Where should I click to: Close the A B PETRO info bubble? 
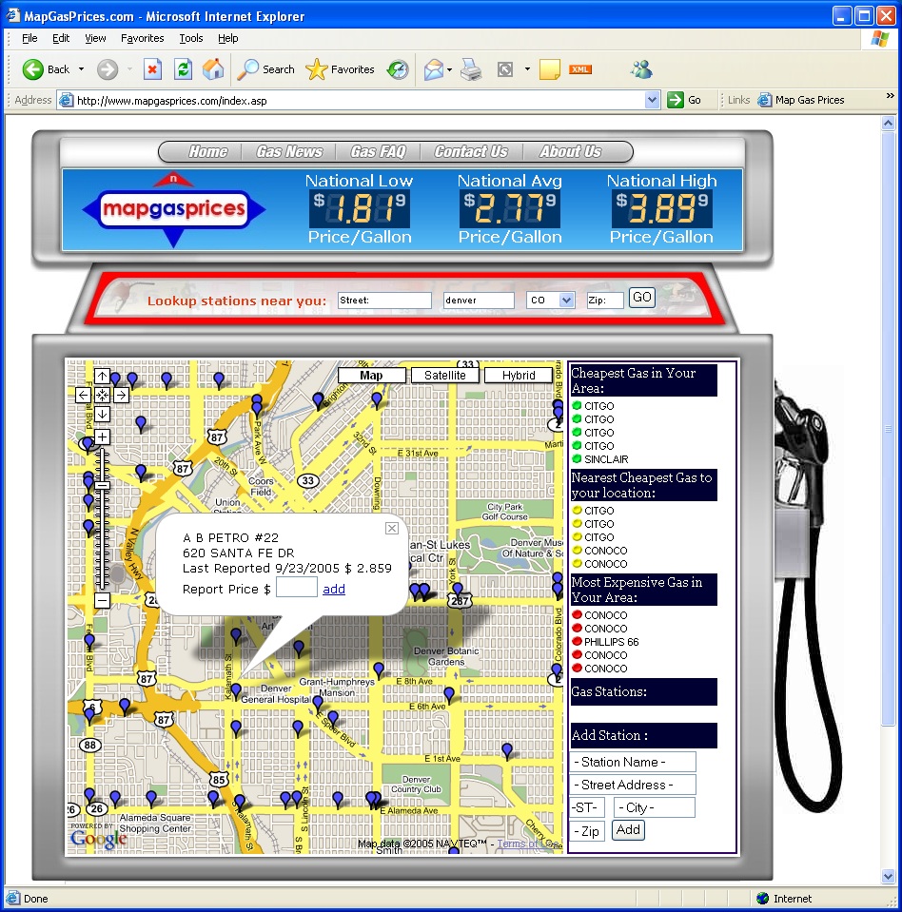coord(392,528)
